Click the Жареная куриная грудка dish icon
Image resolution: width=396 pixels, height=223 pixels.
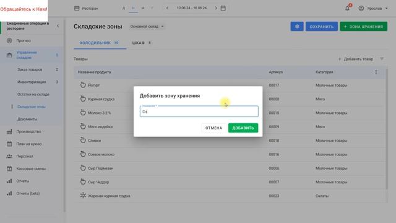(x=83, y=196)
